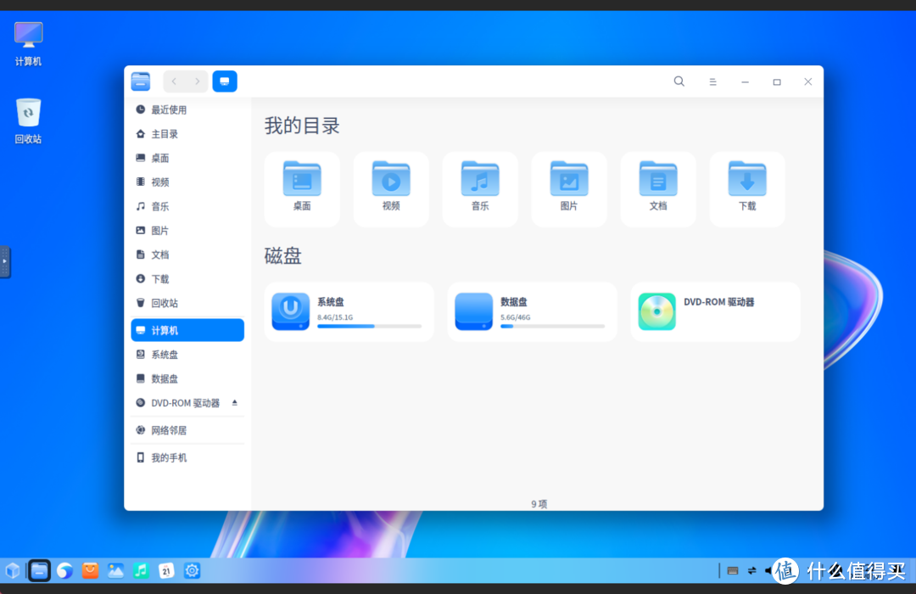This screenshot has height=594, width=916.
Task: Open Control Center settings from the taskbar
Action: [x=192, y=570]
